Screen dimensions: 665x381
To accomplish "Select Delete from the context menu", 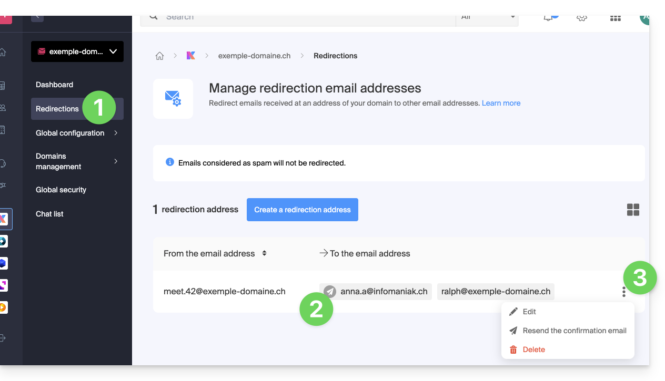I will pos(533,349).
